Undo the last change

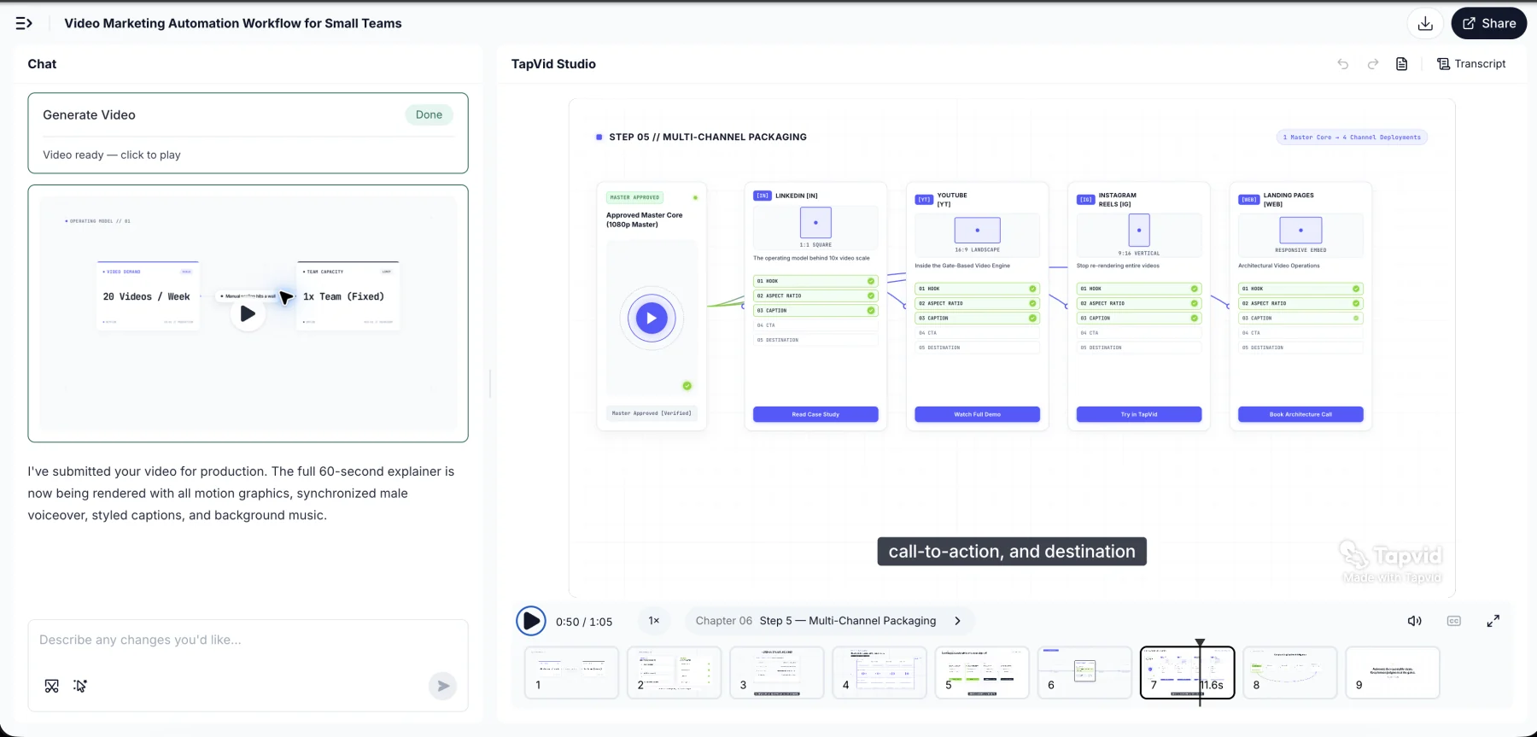[1343, 64]
